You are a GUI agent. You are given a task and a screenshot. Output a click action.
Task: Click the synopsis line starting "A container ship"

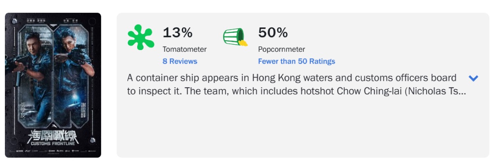coord(291,78)
